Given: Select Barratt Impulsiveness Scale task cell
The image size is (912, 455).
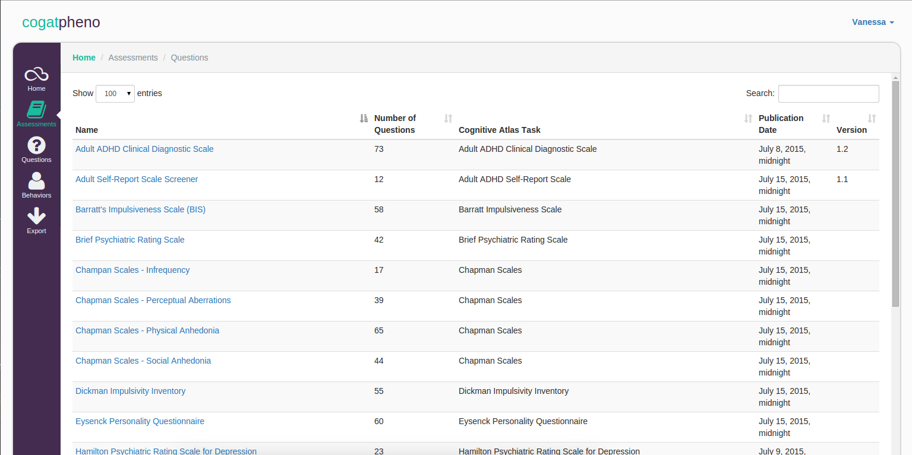Looking at the screenshot, I should point(510,209).
